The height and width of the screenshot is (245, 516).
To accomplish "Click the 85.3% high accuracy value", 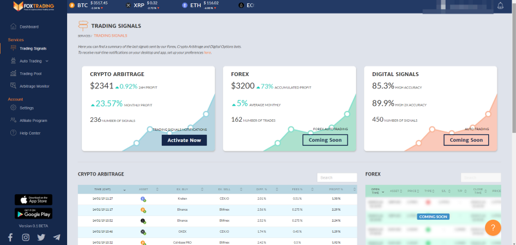I will click(x=383, y=86).
